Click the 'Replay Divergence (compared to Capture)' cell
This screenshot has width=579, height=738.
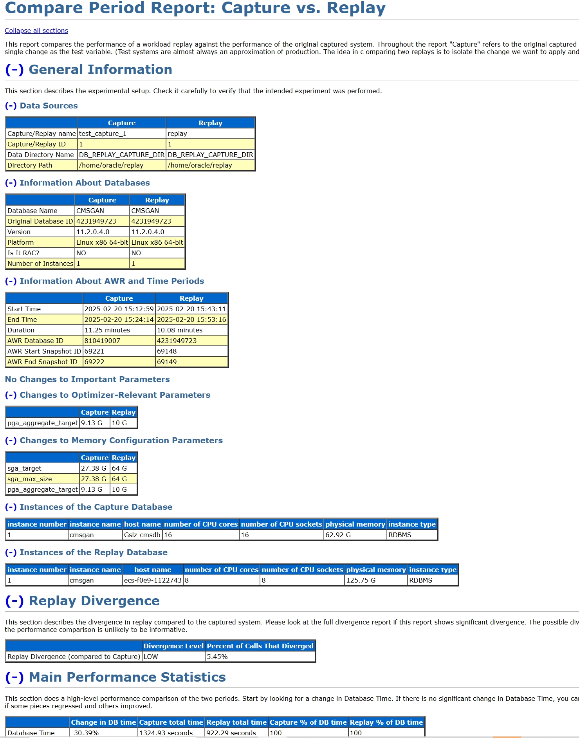point(74,657)
